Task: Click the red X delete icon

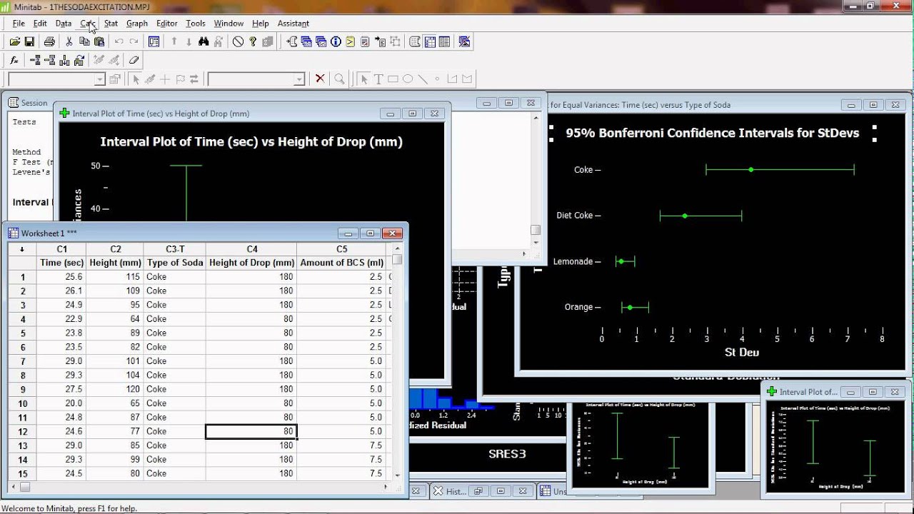Action: point(320,79)
